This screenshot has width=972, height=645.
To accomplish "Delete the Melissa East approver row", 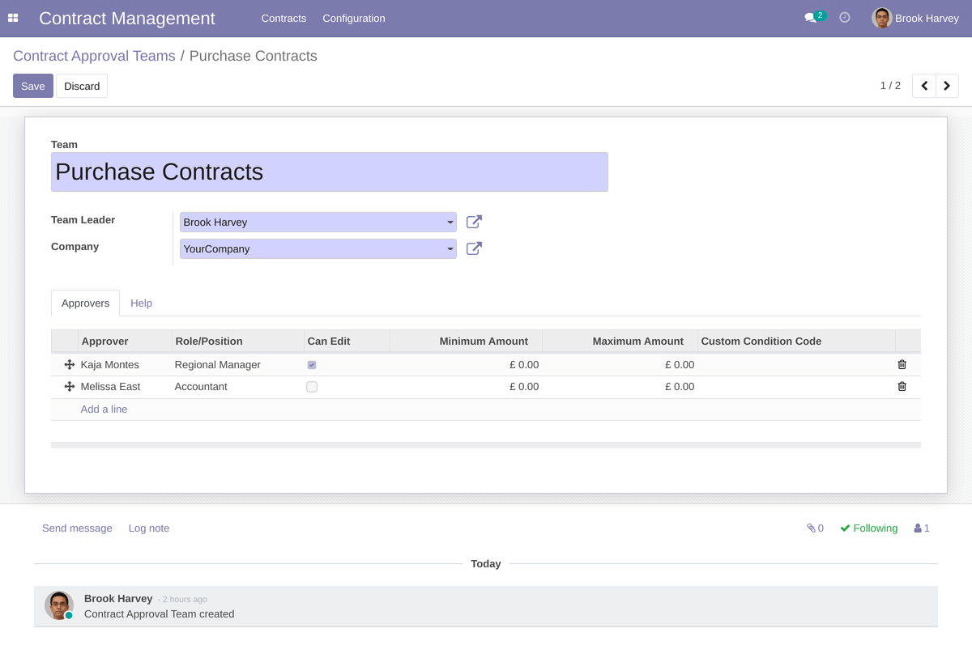I will [x=901, y=386].
